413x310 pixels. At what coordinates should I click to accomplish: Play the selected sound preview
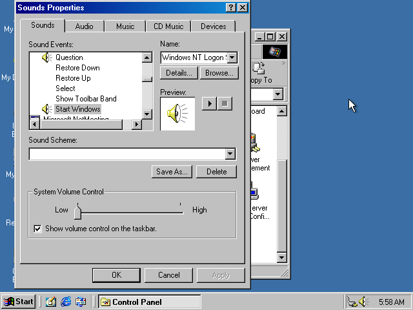209,103
